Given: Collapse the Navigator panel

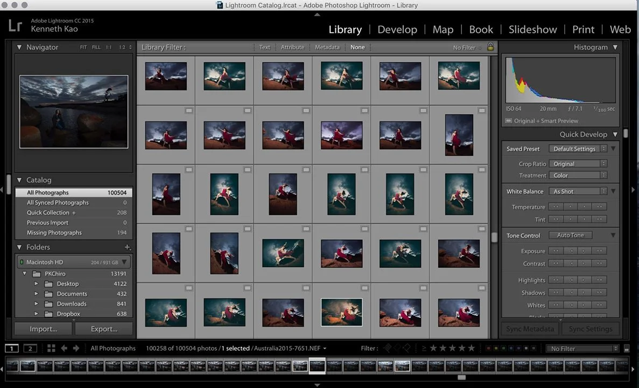Looking at the screenshot, I should 19,47.
